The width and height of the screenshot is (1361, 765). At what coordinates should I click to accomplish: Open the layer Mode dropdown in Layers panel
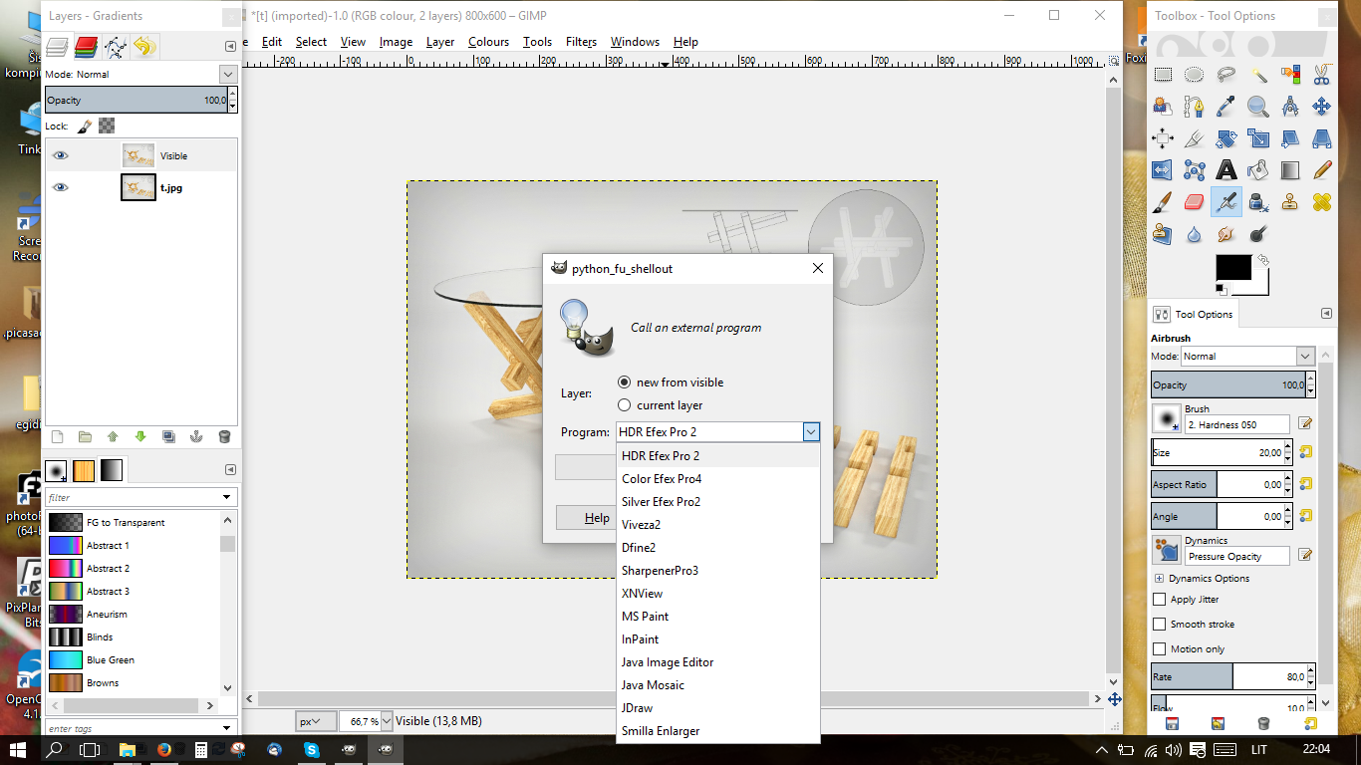tap(228, 74)
